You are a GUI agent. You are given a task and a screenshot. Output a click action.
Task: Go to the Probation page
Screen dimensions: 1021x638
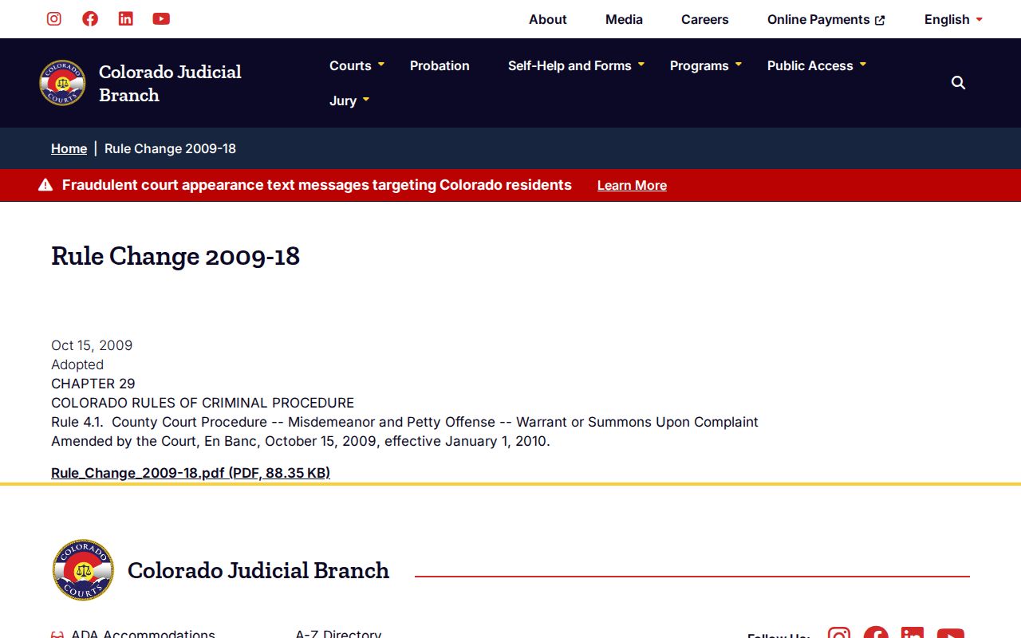(440, 65)
